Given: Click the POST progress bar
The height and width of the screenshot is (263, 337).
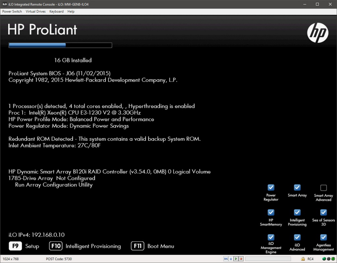Looking at the screenshot, I should coord(60,45).
